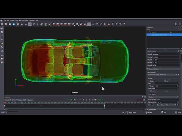Viewport: 182px width, 136px height.
Task: Jump to the last frame with the rightmost playback button
Action: point(95,100)
